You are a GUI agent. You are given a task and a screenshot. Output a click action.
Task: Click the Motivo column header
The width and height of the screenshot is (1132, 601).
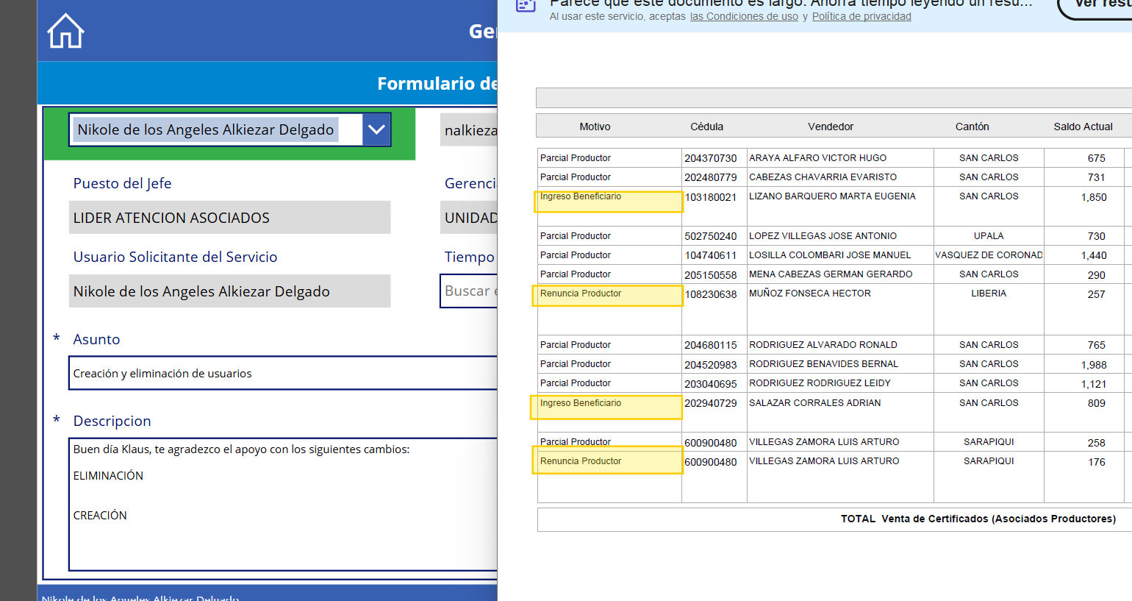[x=595, y=127]
